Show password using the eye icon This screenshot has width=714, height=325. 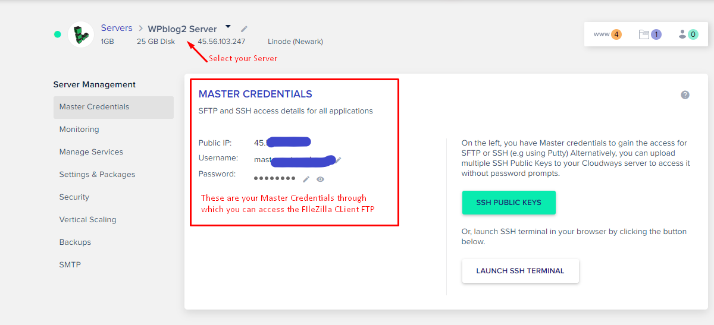pyautogui.click(x=321, y=179)
